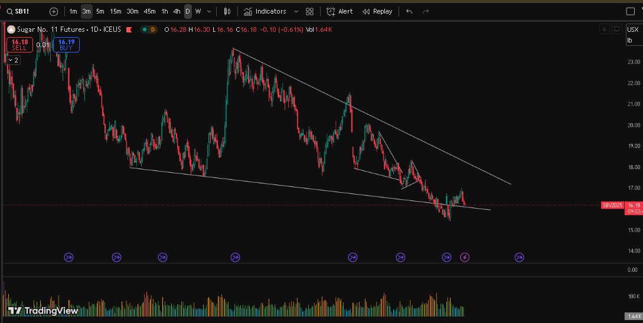The width and height of the screenshot is (643, 323).
Task: Click the redo arrow
Action: (x=426, y=11)
